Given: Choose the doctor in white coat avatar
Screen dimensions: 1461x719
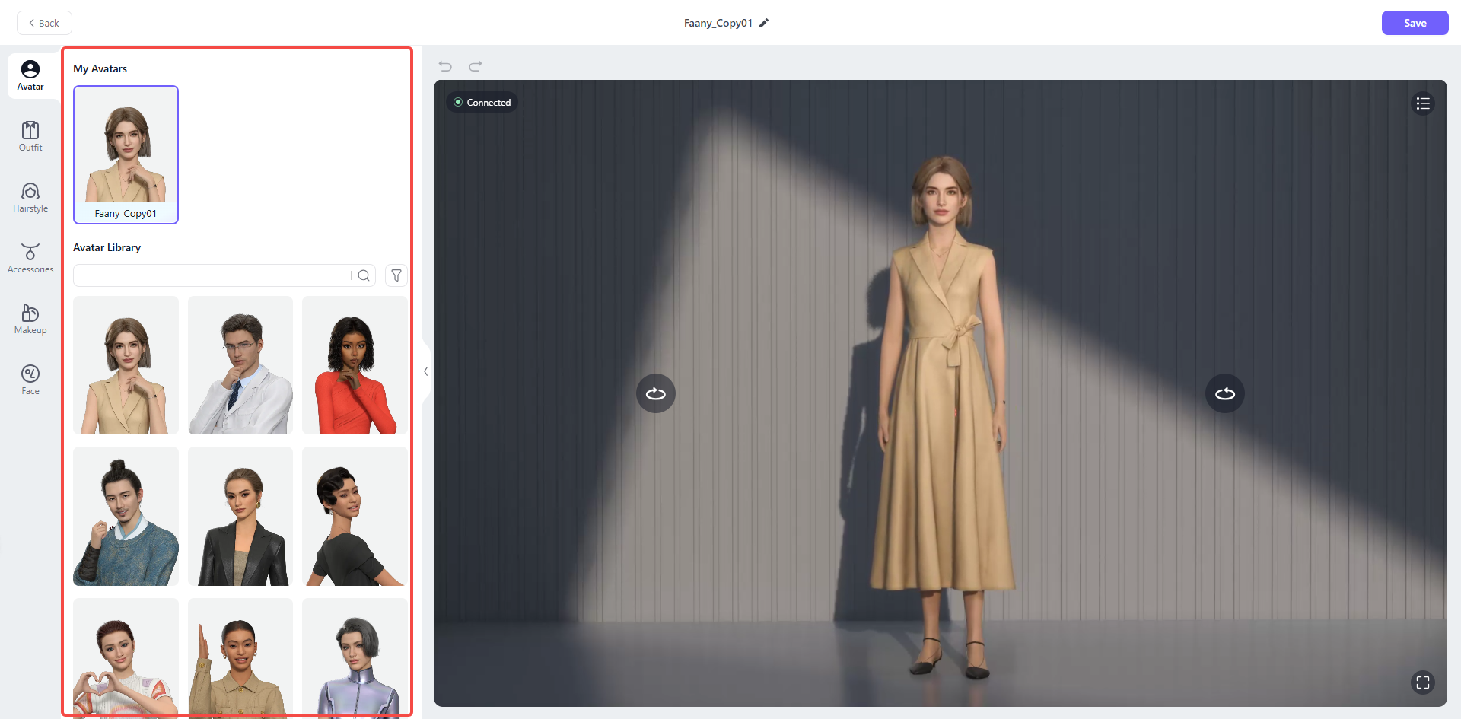Looking at the screenshot, I should [x=240, y=365].
